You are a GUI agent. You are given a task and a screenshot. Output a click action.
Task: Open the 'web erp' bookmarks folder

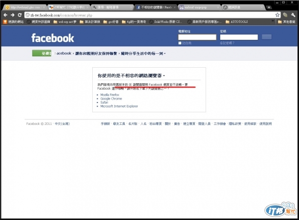tap(65, 22)
